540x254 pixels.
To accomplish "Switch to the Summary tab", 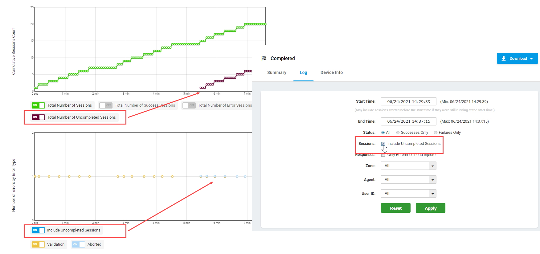I will click(276, 72).
